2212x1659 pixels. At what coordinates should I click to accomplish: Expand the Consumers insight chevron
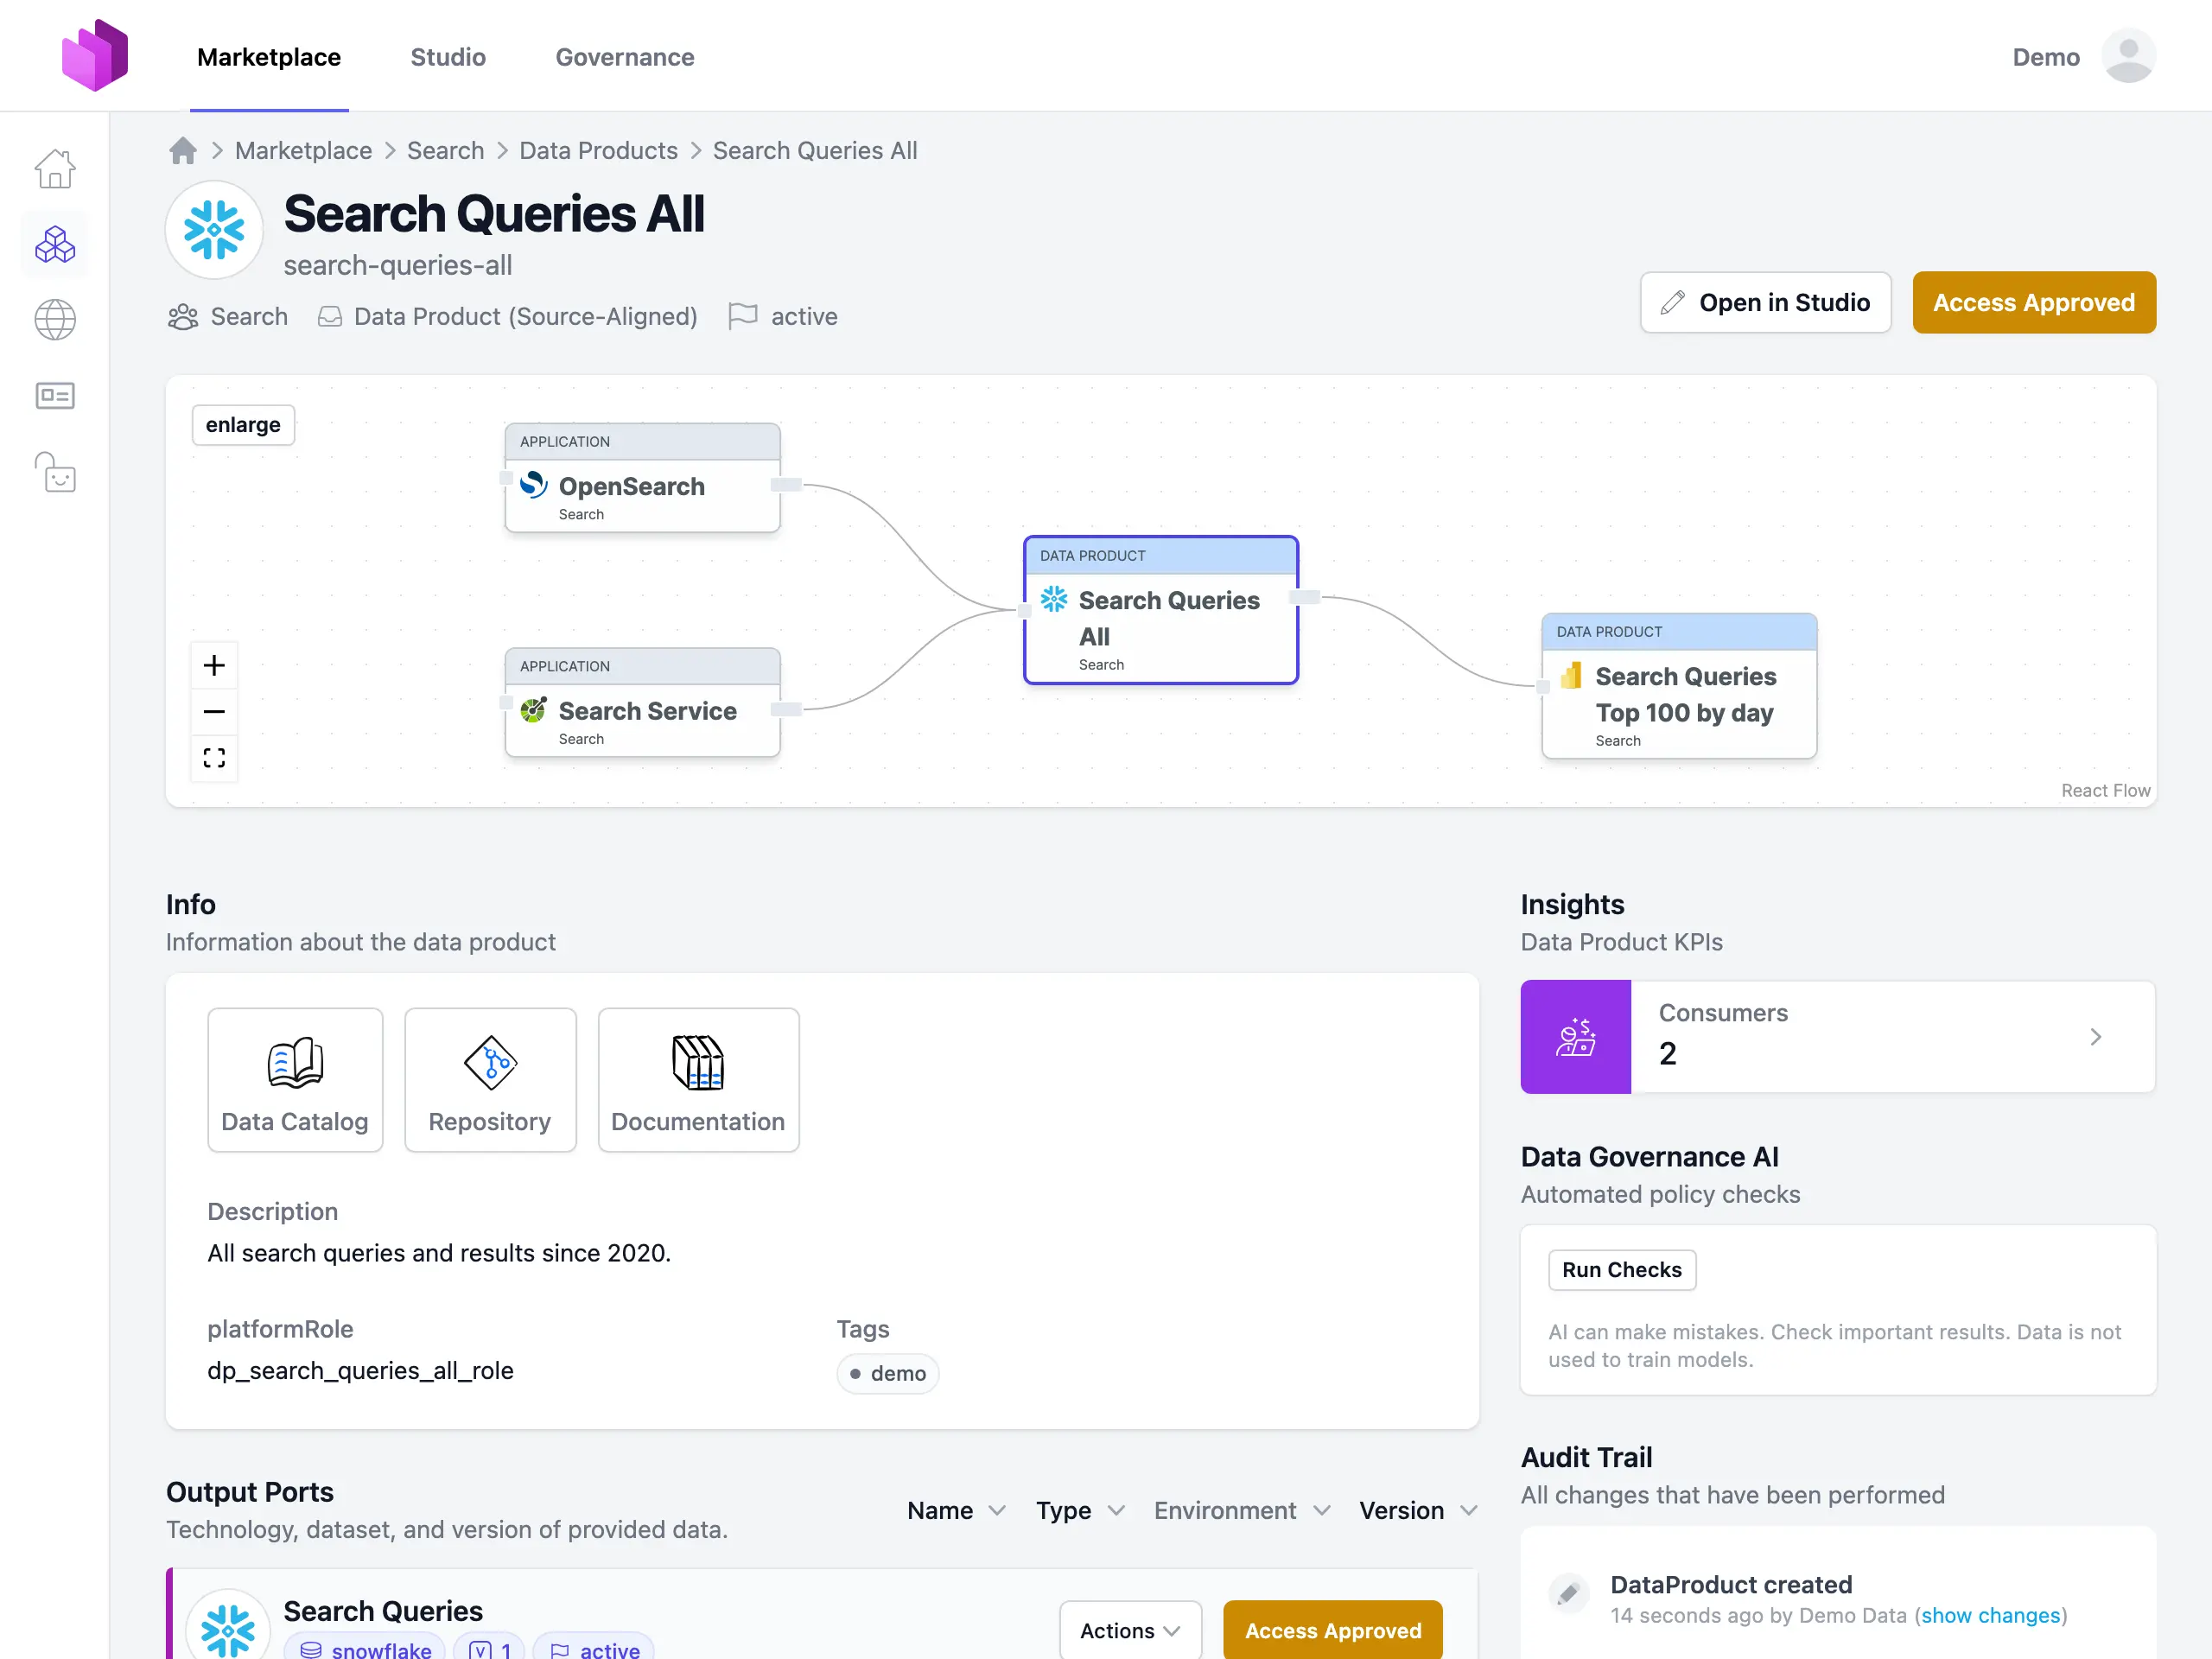(x=2095, y=1037)
